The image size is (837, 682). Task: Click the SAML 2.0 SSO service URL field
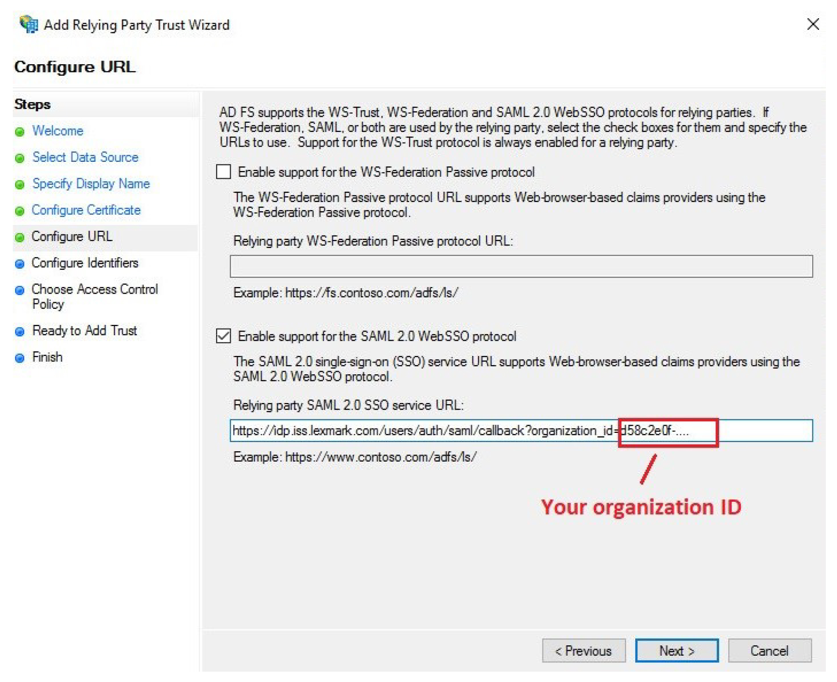click(x=521, y=430)
